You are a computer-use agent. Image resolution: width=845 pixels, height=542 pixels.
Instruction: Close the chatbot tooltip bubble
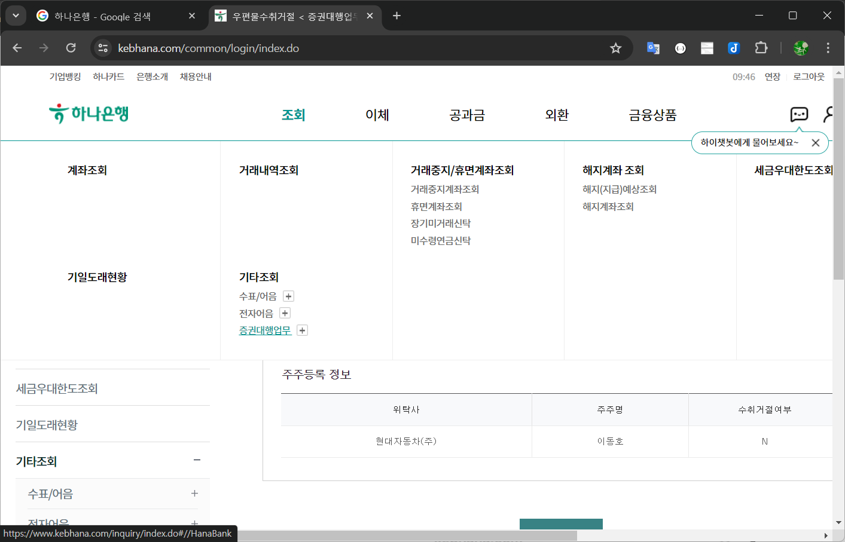(x=815, y=143)
